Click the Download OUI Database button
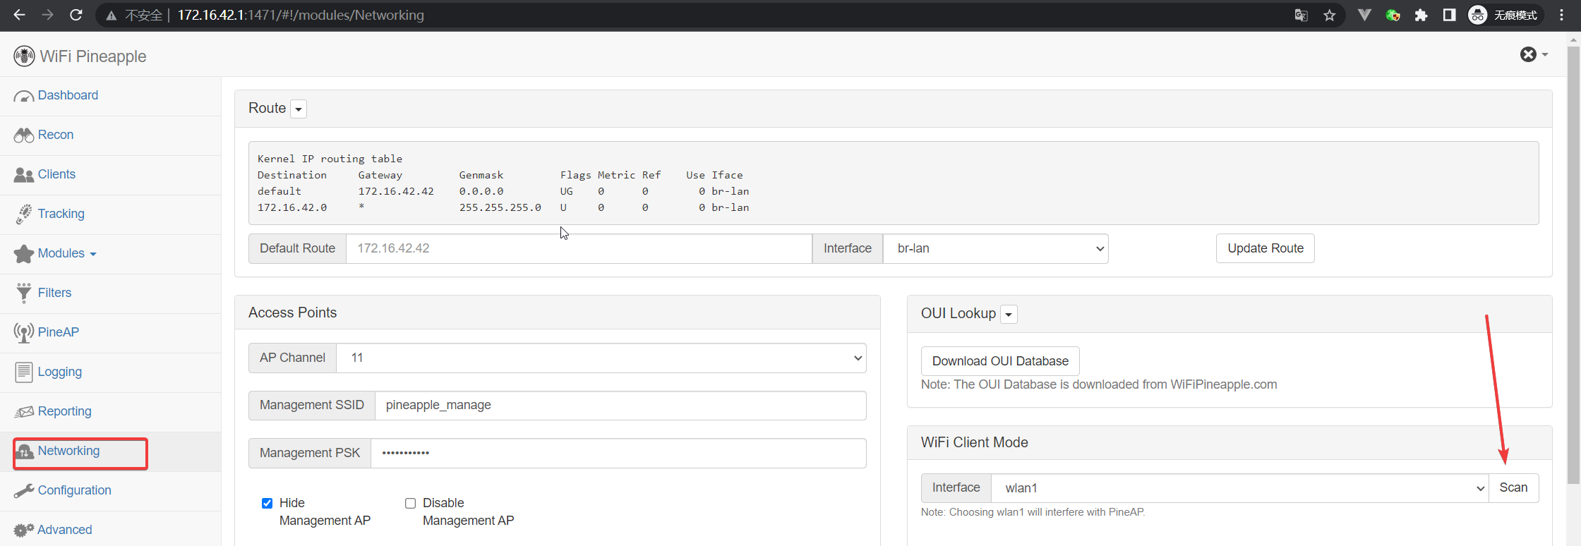The height and width of the screenshot is (546, 1581). pyautogui.click(x=1000, y=361)
